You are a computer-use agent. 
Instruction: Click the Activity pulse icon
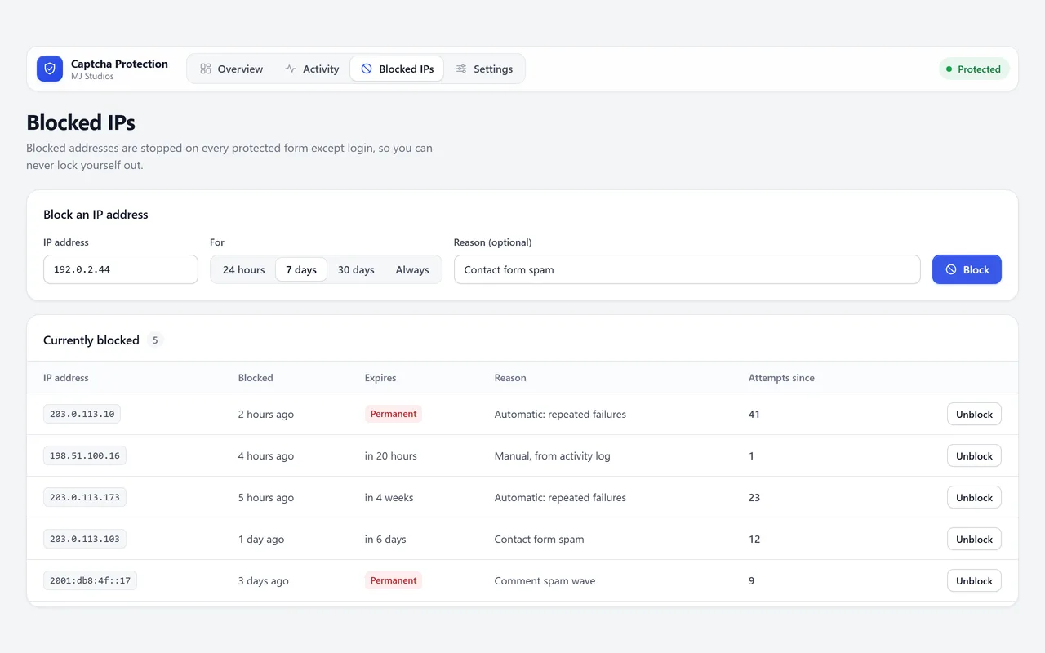[291, 69]
